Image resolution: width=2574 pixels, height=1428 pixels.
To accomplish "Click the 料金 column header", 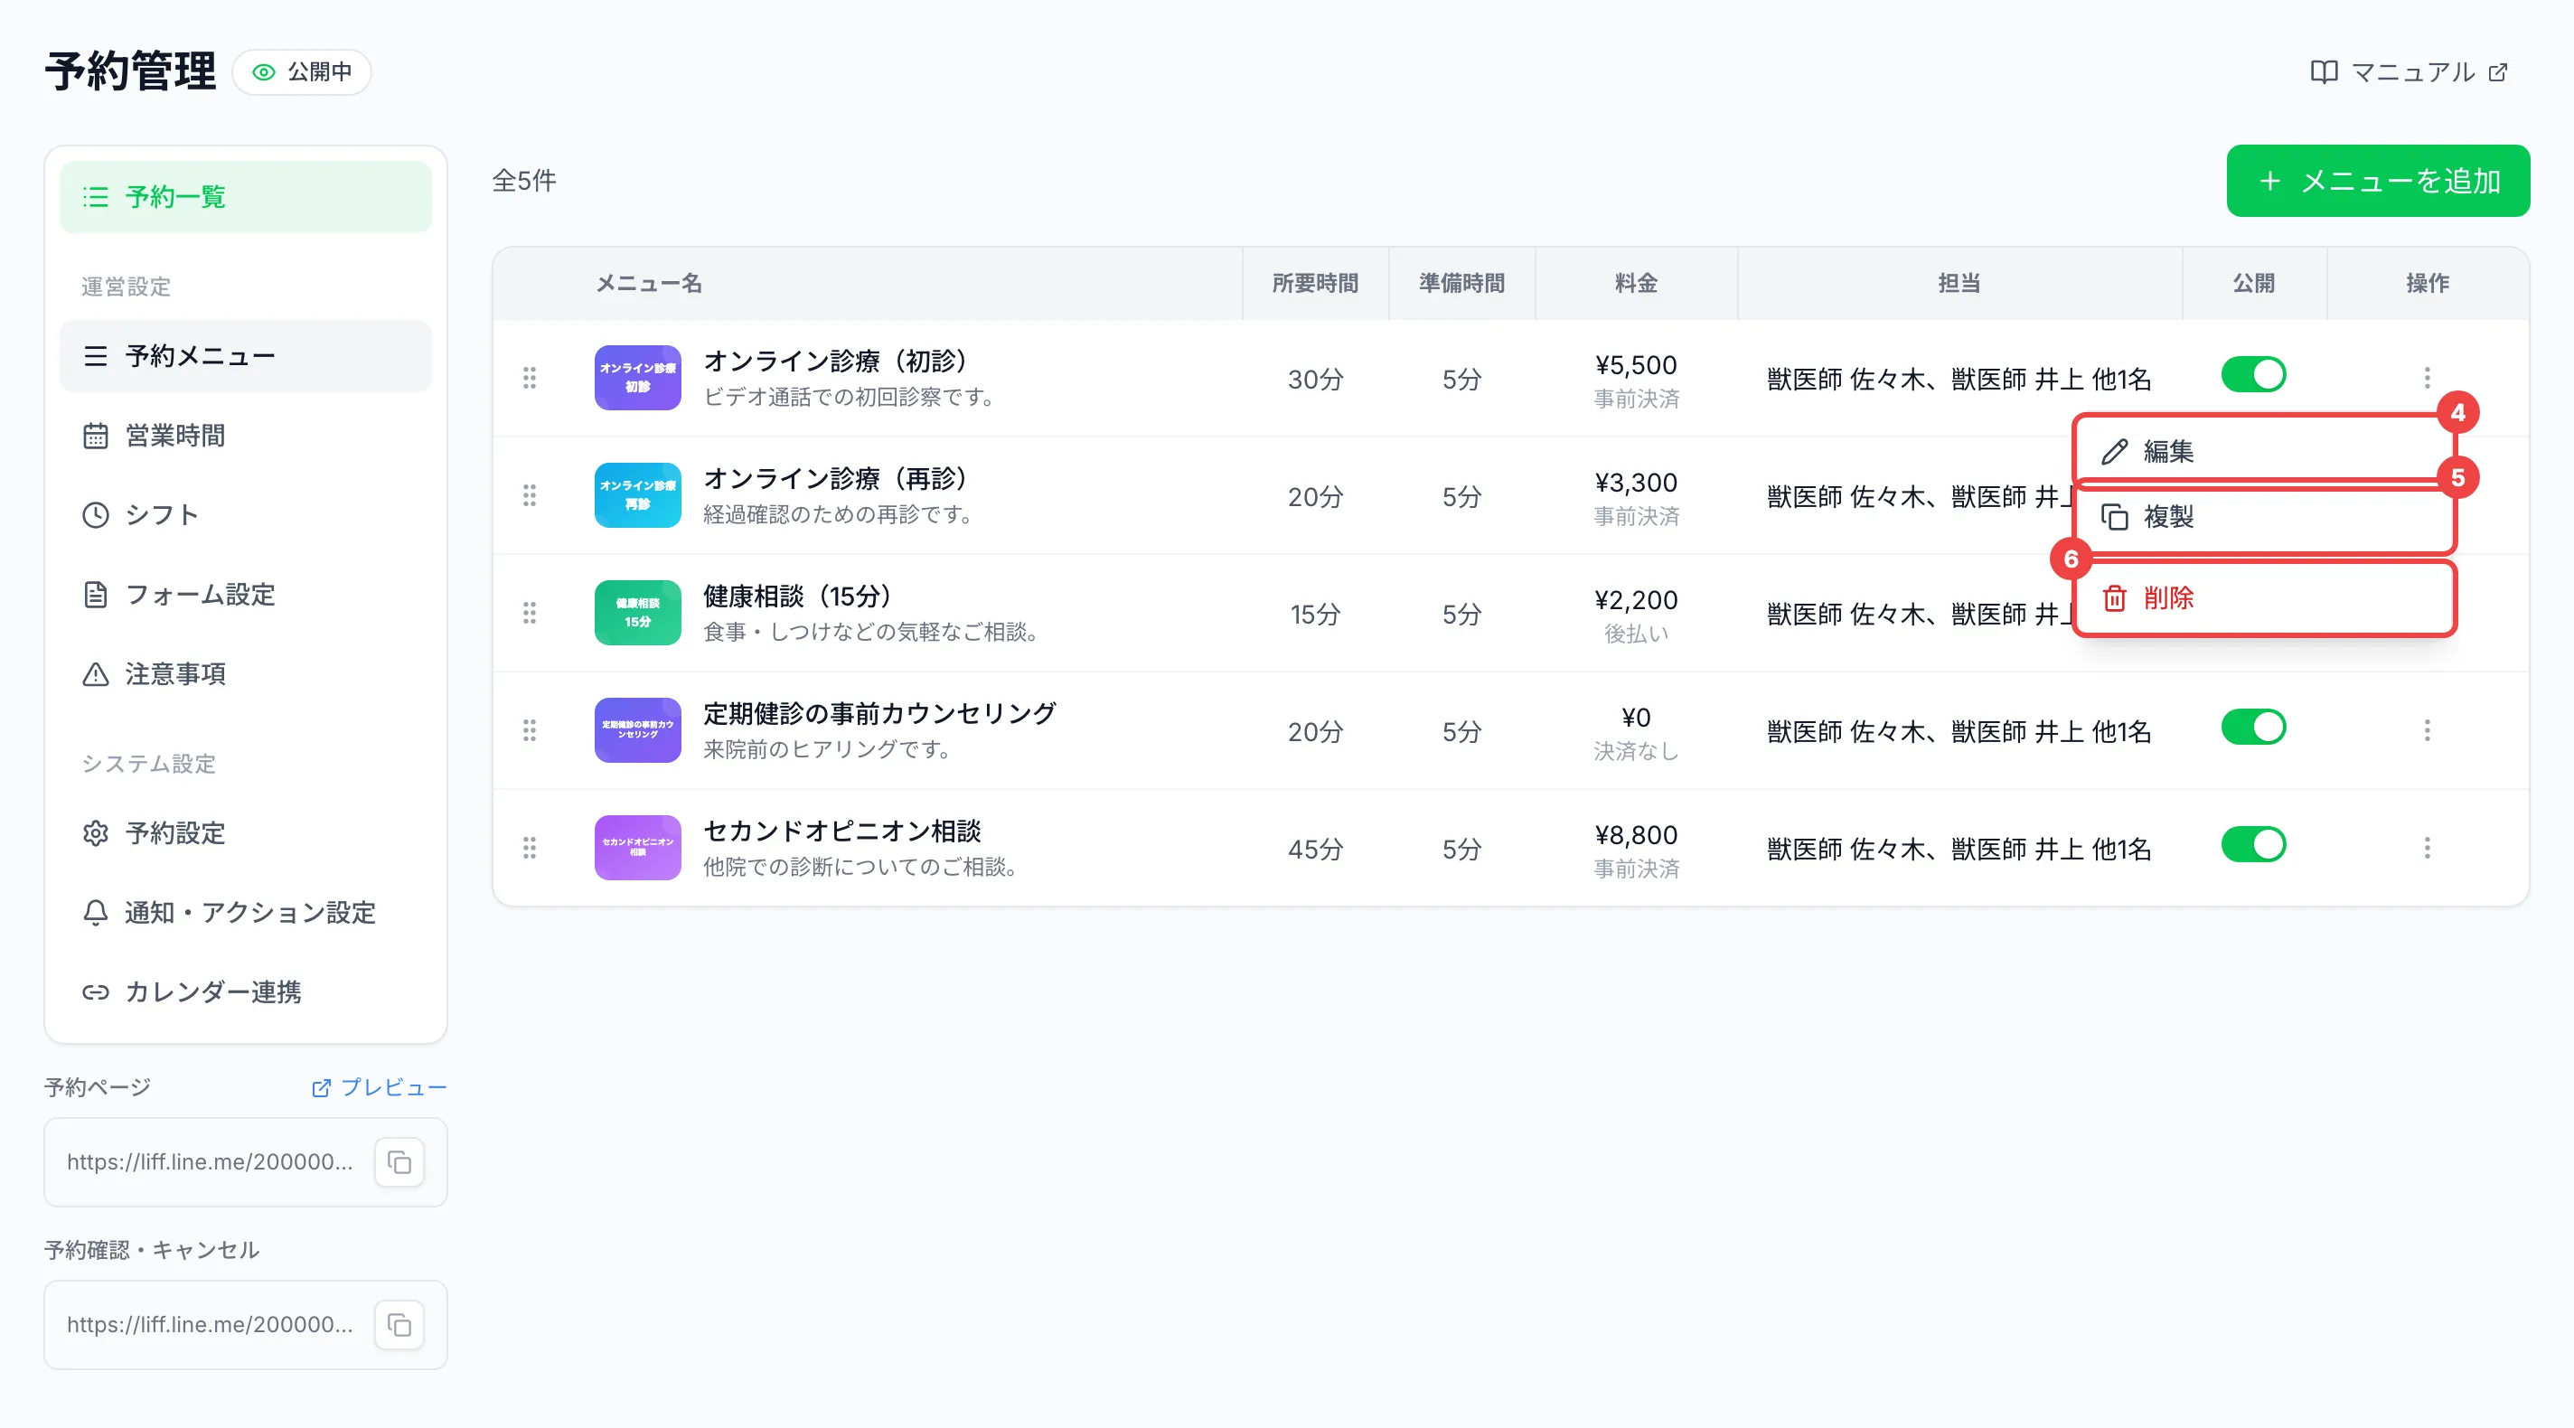I will (x=1636, y=284).
